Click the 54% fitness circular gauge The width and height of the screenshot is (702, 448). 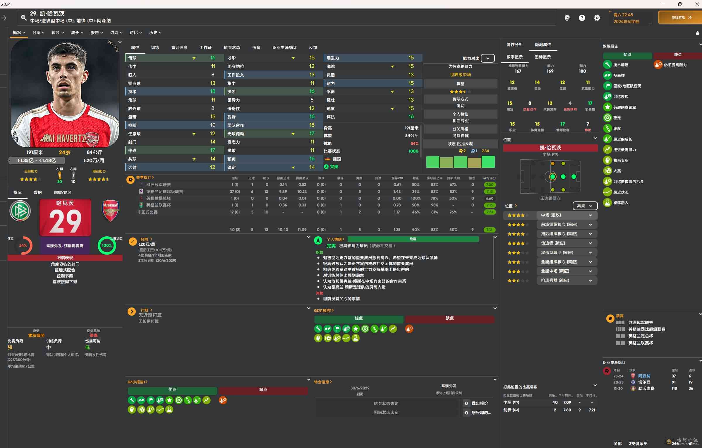pos(23,245)
